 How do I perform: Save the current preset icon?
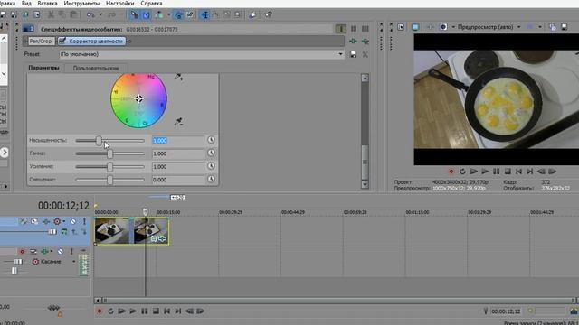[353, 54]
